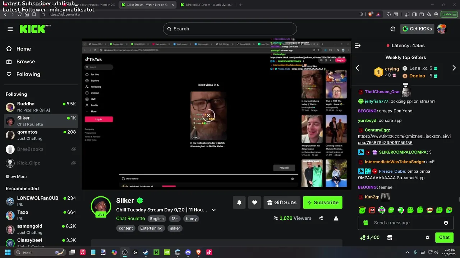Open the gift icon in message box
460x258 pixels.
366,223
